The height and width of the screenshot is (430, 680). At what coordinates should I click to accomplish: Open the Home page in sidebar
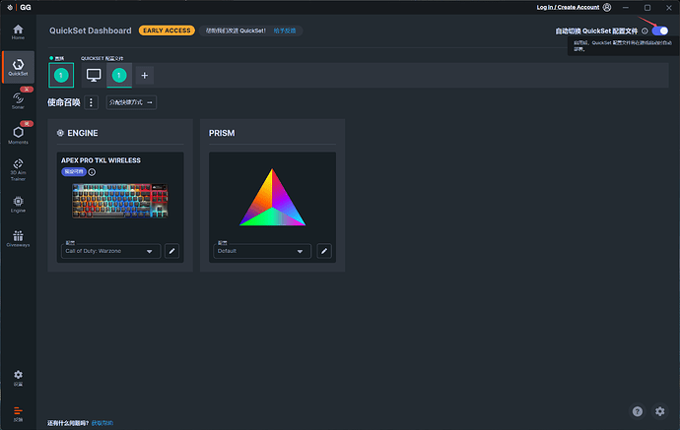pyautogui.click(x=18, y=31)
